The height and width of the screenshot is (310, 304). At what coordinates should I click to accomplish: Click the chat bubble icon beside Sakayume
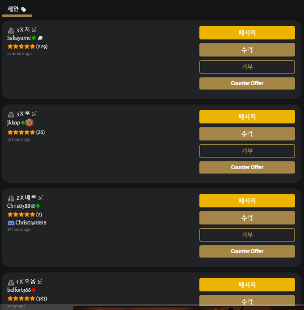(x=40, y=38)
